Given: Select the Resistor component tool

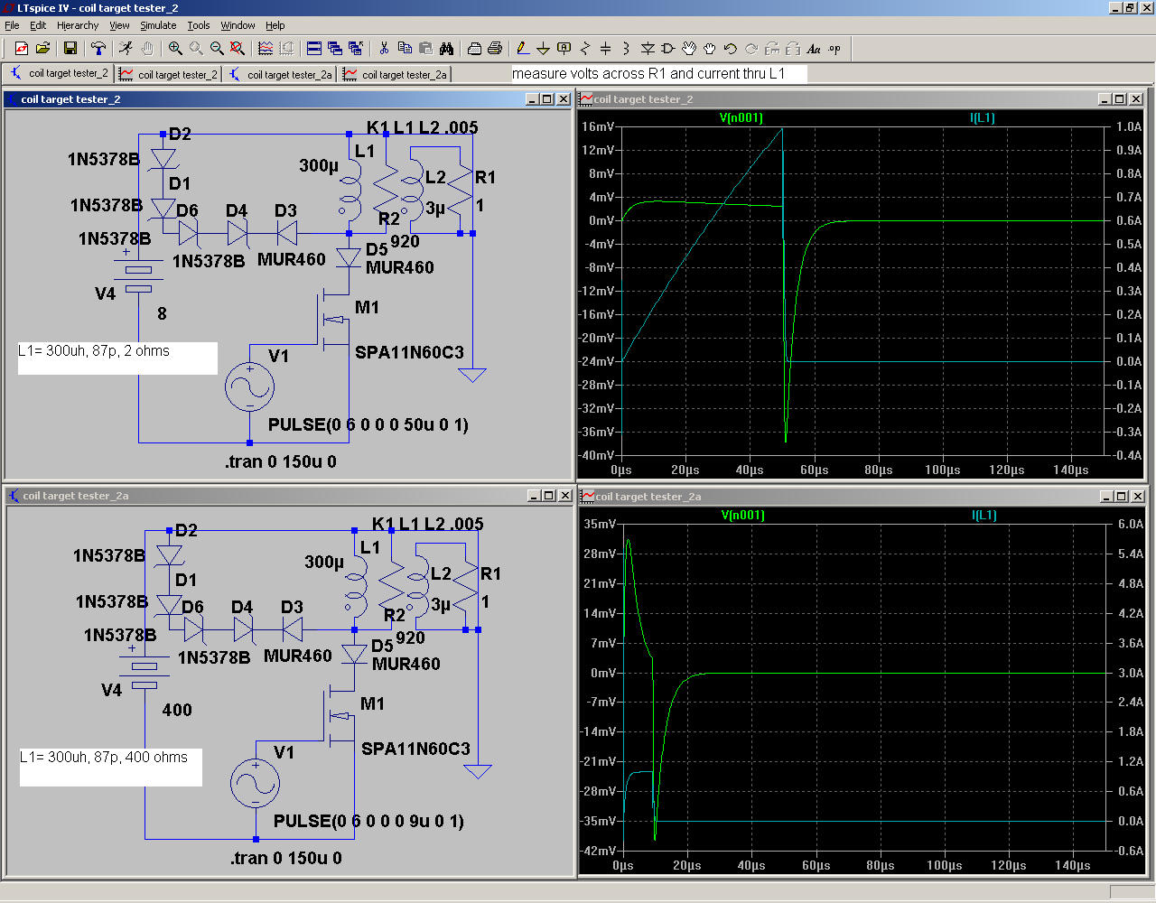Looking at the screenshot, I should (585, 49).
